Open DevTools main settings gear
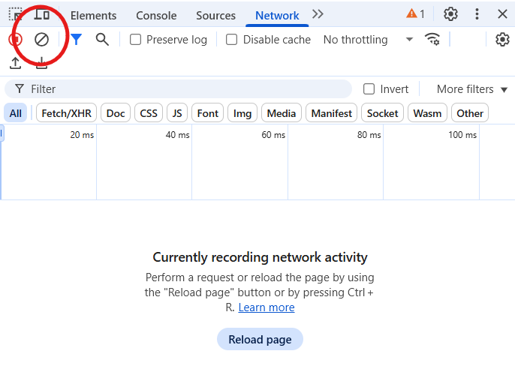Image resolution: width=515 pixels, height=366 pixels. coord(450,14)
